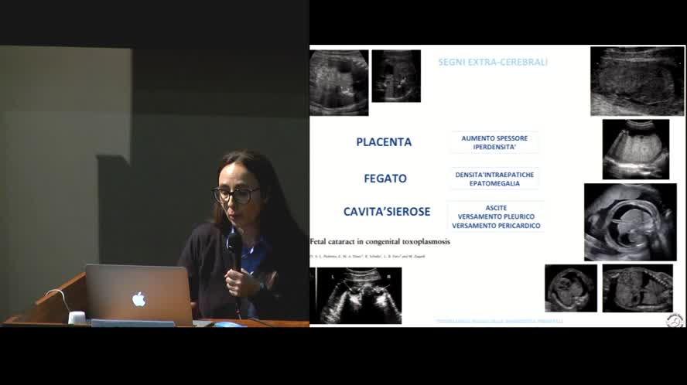Select the FEGATO heading

pyautogui.click(x=385, y=179)
